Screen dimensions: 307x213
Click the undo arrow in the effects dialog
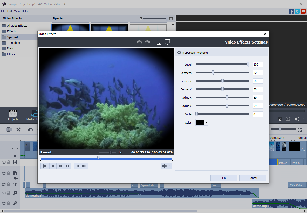pyautogui.click(x=139, y=42)
